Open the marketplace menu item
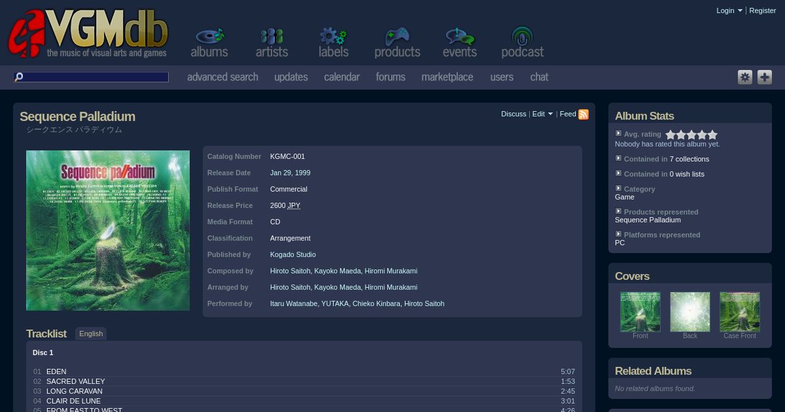Image resolution: width=785 pixels, height=412 pixels. coord(447,77)
